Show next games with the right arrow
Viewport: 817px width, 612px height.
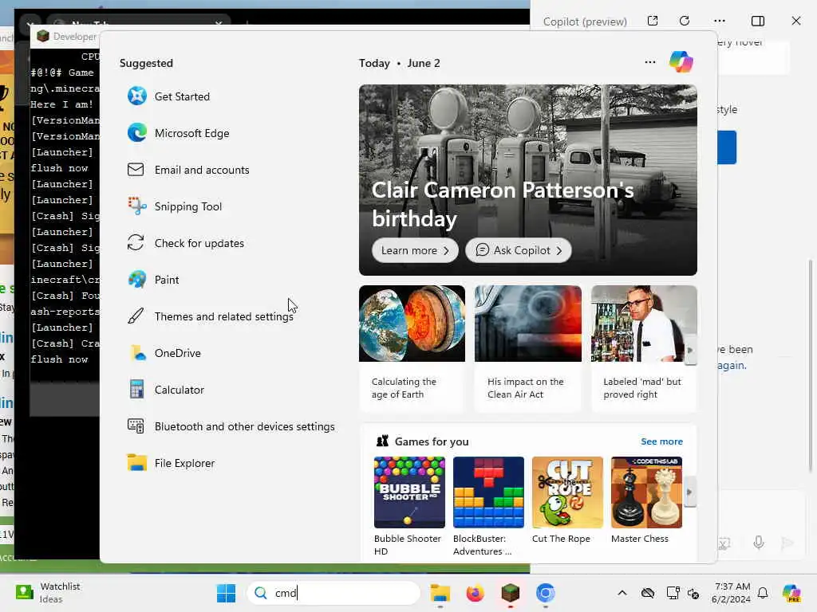[689, 492]
